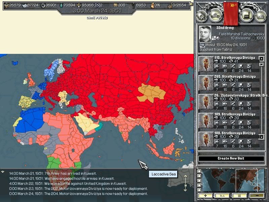Screen dimensions: 269x202
Task: Toggle the fourth map mode checkbox beside minimap
Action: point(199,186)
